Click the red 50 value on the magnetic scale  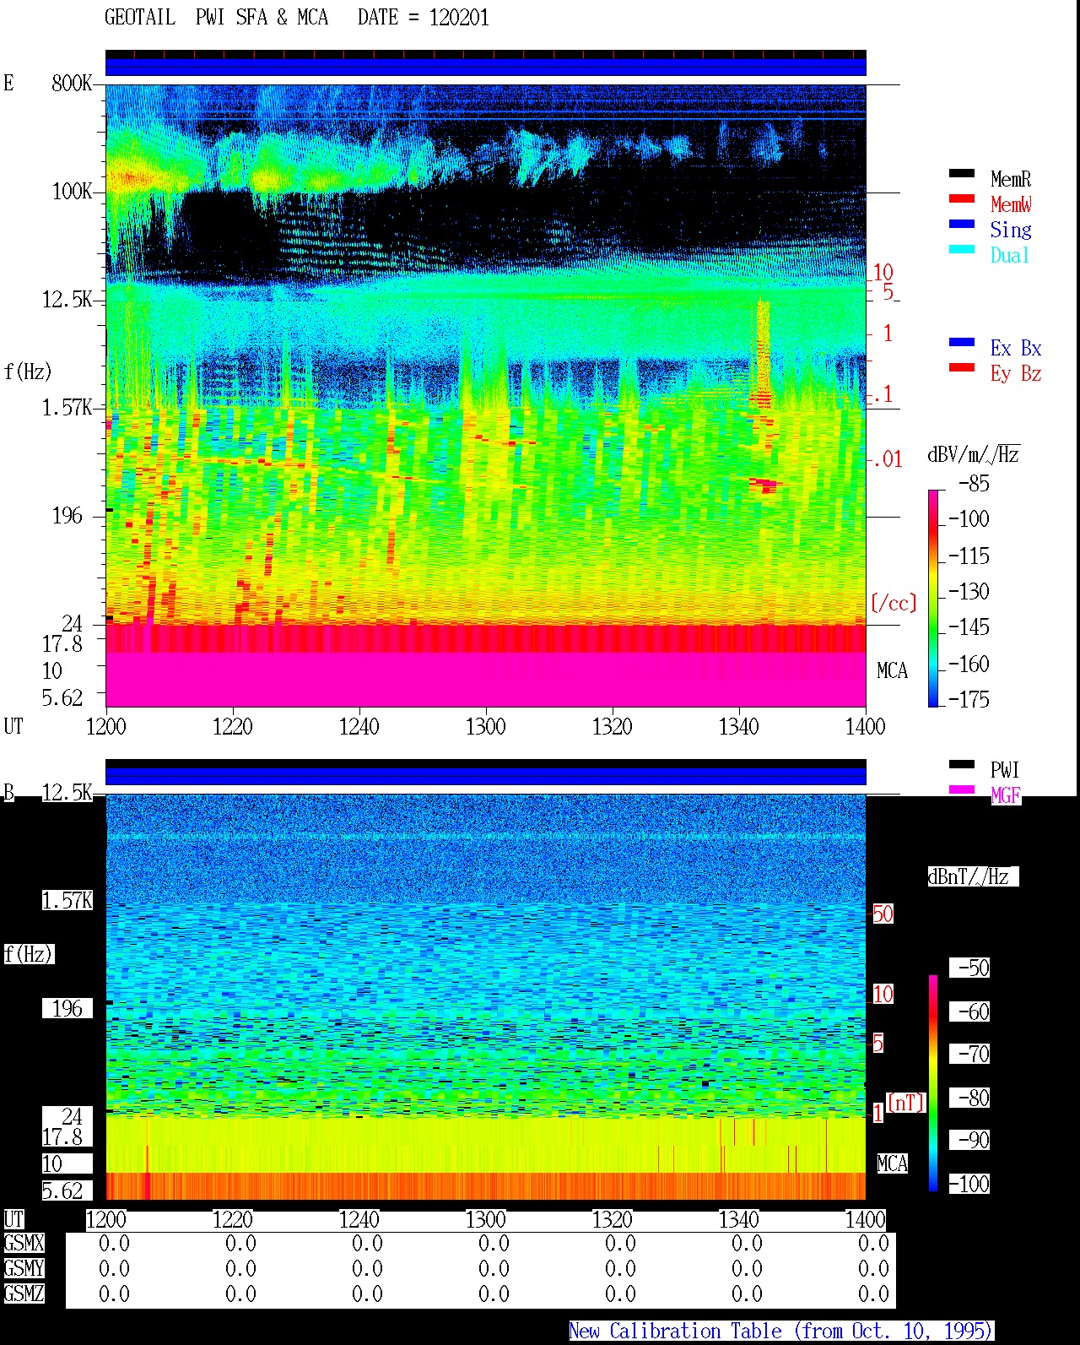click(x=883, y=914)
